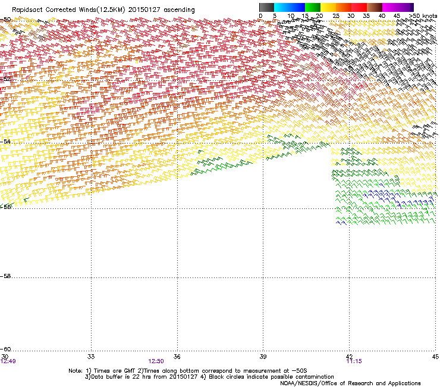
Task: Click the purple '11:15' time stamp
Action: [354, 361]
